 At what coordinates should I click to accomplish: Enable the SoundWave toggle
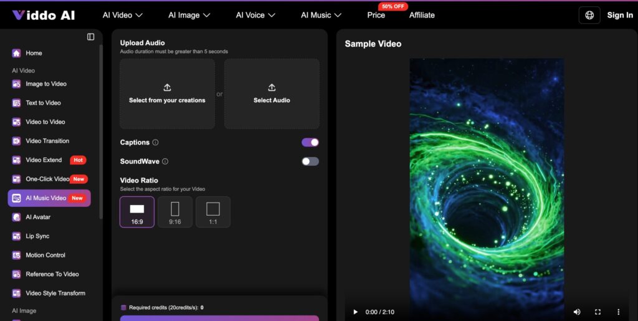pyautogui.click(x=310, y=161)
